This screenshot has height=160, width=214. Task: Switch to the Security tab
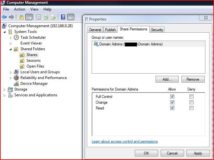[x=157, y=30]
